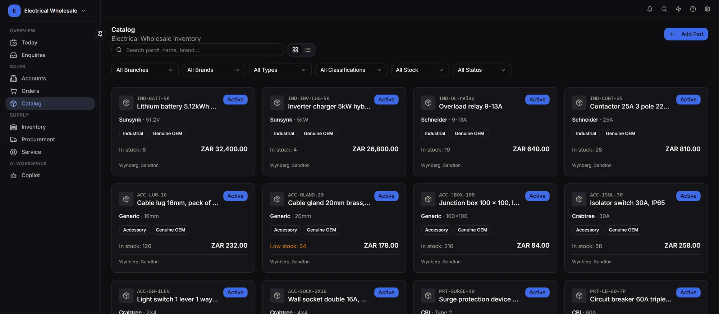Click the Isolator switch part cube icon
Viewport: 719px width, 314px height.
point(579,199)
